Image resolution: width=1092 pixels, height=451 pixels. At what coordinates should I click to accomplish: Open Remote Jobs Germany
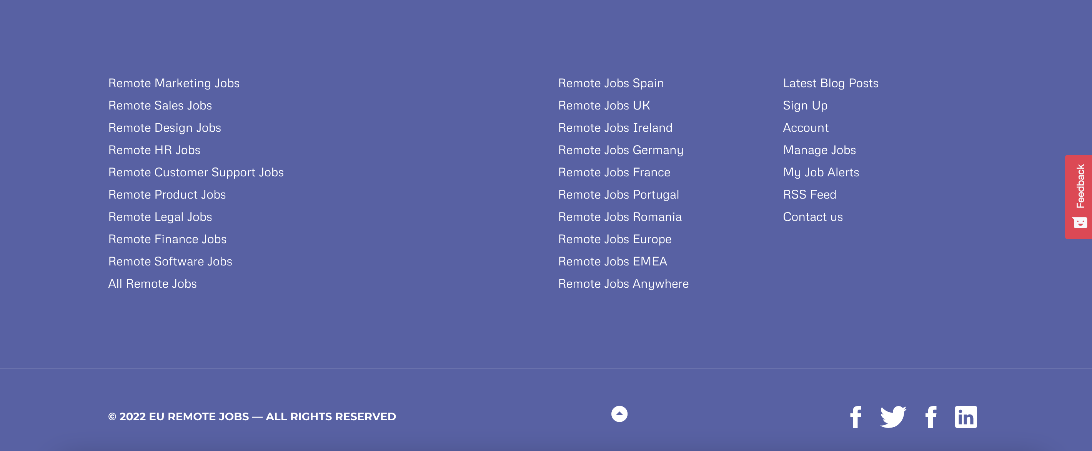pyautogui.click(x=621, y=150)
